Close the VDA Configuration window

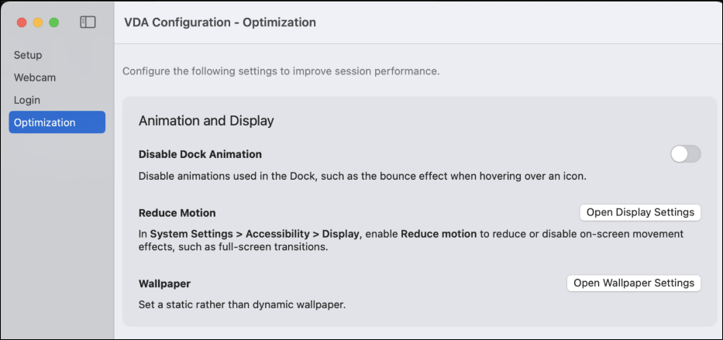[x=22, y=22]
